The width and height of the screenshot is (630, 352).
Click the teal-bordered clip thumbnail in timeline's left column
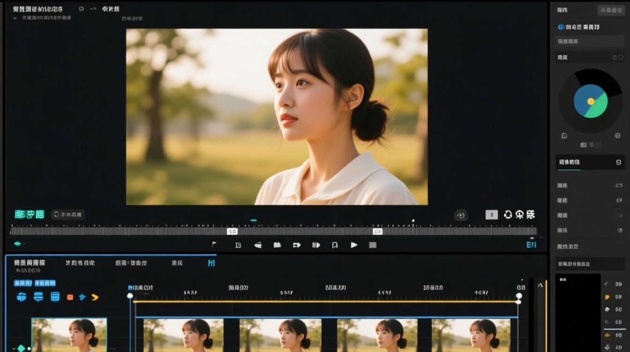(69, 335)
